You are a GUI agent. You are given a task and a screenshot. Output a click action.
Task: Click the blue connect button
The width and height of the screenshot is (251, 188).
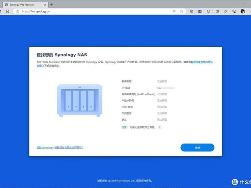tap(197, 148)
